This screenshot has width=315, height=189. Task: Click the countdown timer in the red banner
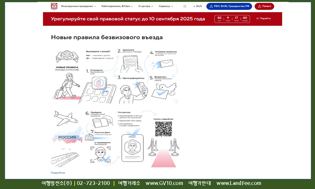pyautogui.click(x=232, y=19)
